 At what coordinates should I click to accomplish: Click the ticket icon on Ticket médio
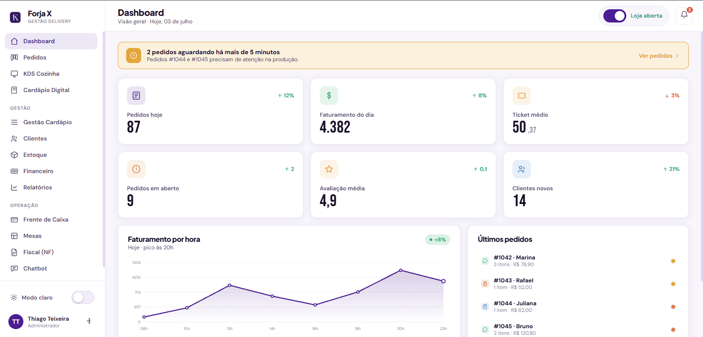point(522,96)
